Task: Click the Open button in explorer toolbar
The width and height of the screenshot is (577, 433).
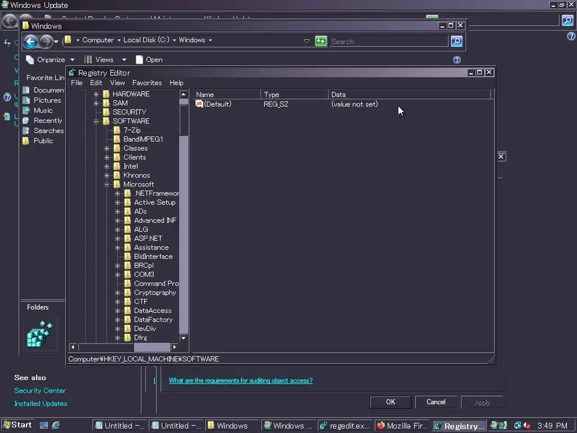Action: 149,60
